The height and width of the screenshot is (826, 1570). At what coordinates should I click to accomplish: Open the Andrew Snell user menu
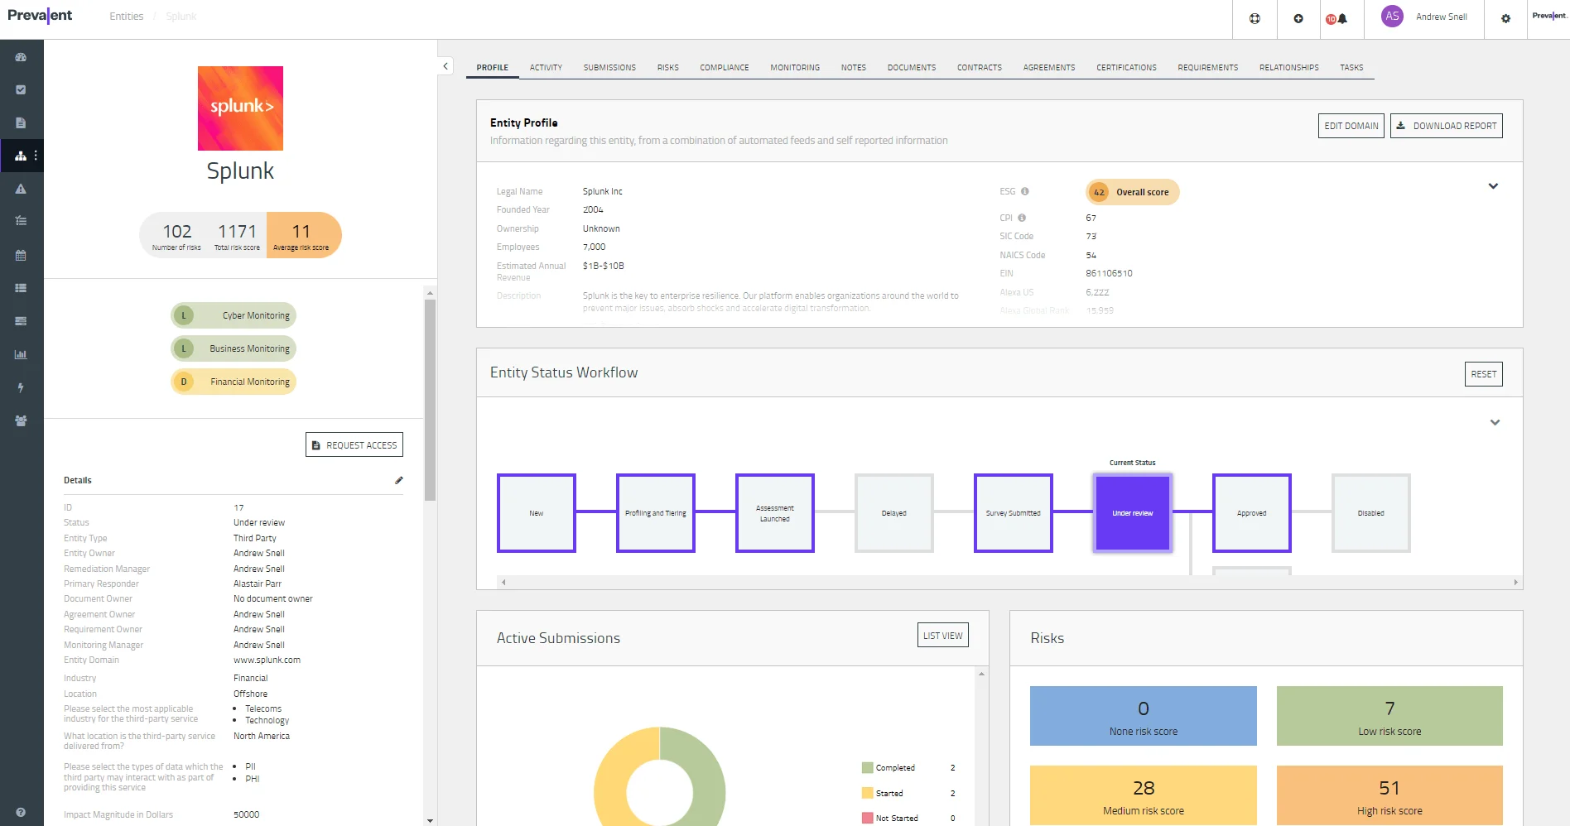[1424, 17]
